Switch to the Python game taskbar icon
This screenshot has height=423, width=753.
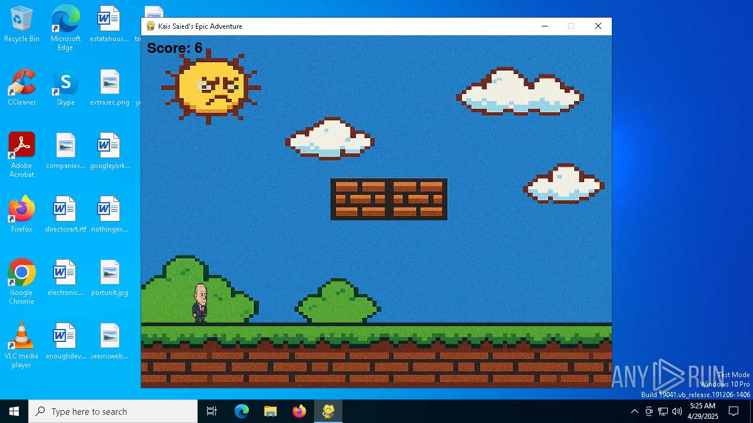(x=328, y=411)
